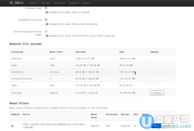Open the Services dropdown menu
Screen dimensions: 194x131
[x=60, y=3]
